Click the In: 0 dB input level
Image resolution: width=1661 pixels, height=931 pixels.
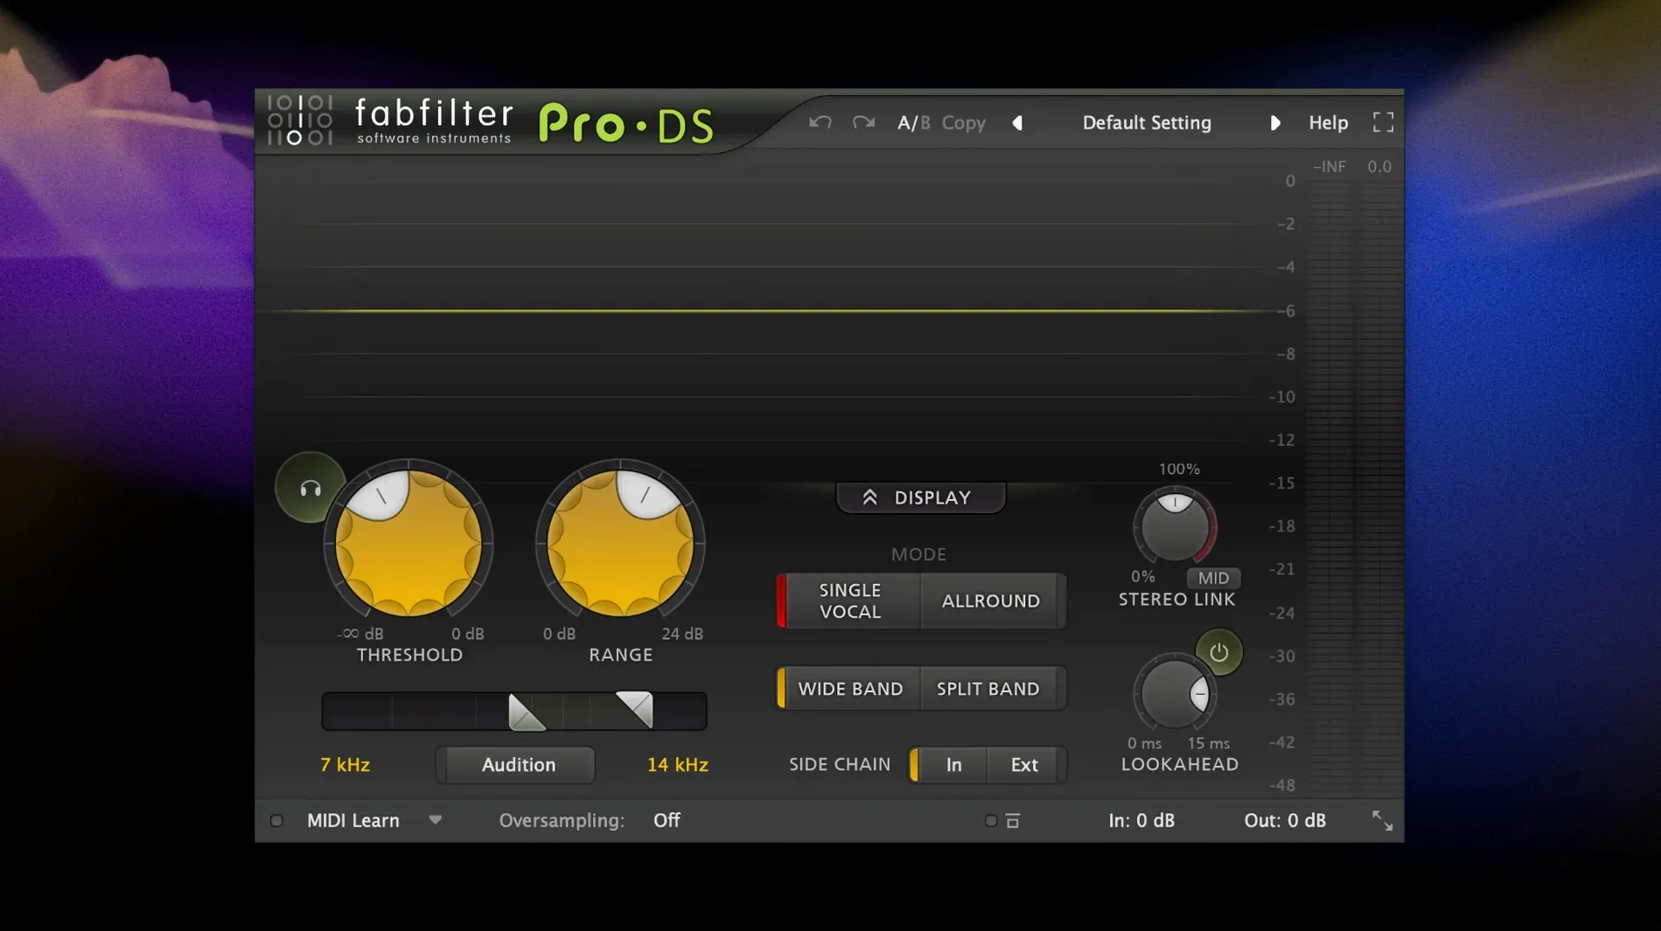[x=1141, y=821]
